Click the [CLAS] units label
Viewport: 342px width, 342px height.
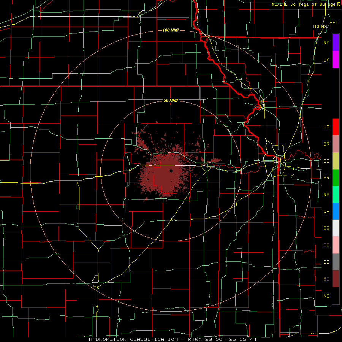point(321,26)
